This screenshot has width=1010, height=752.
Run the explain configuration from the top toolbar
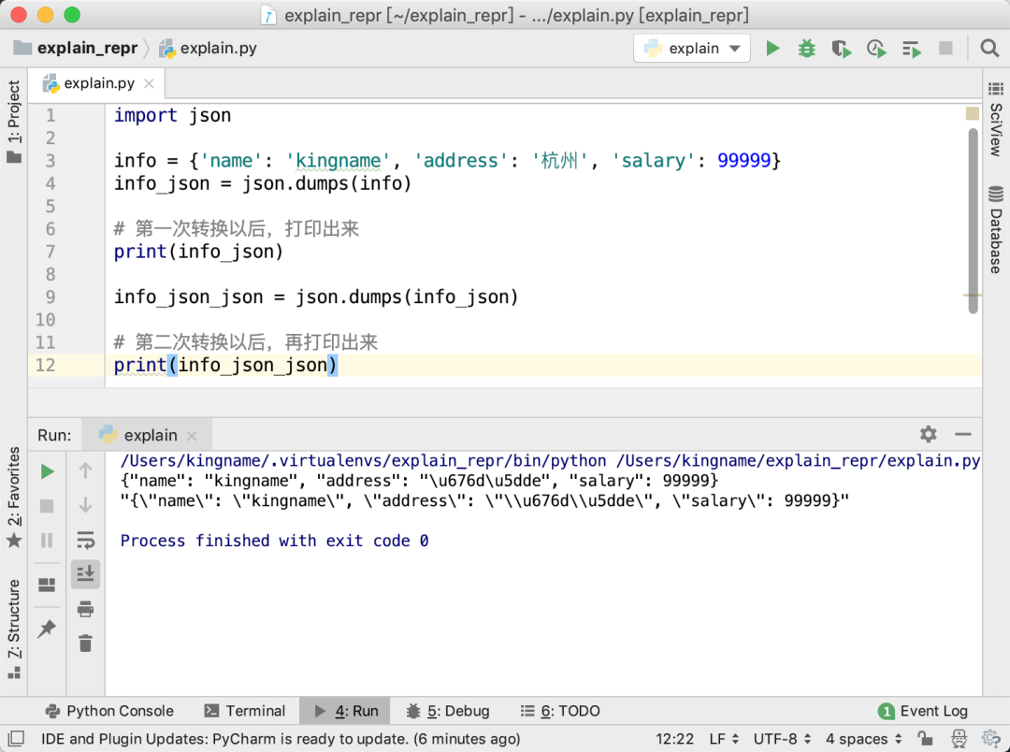tap(772, 49)
